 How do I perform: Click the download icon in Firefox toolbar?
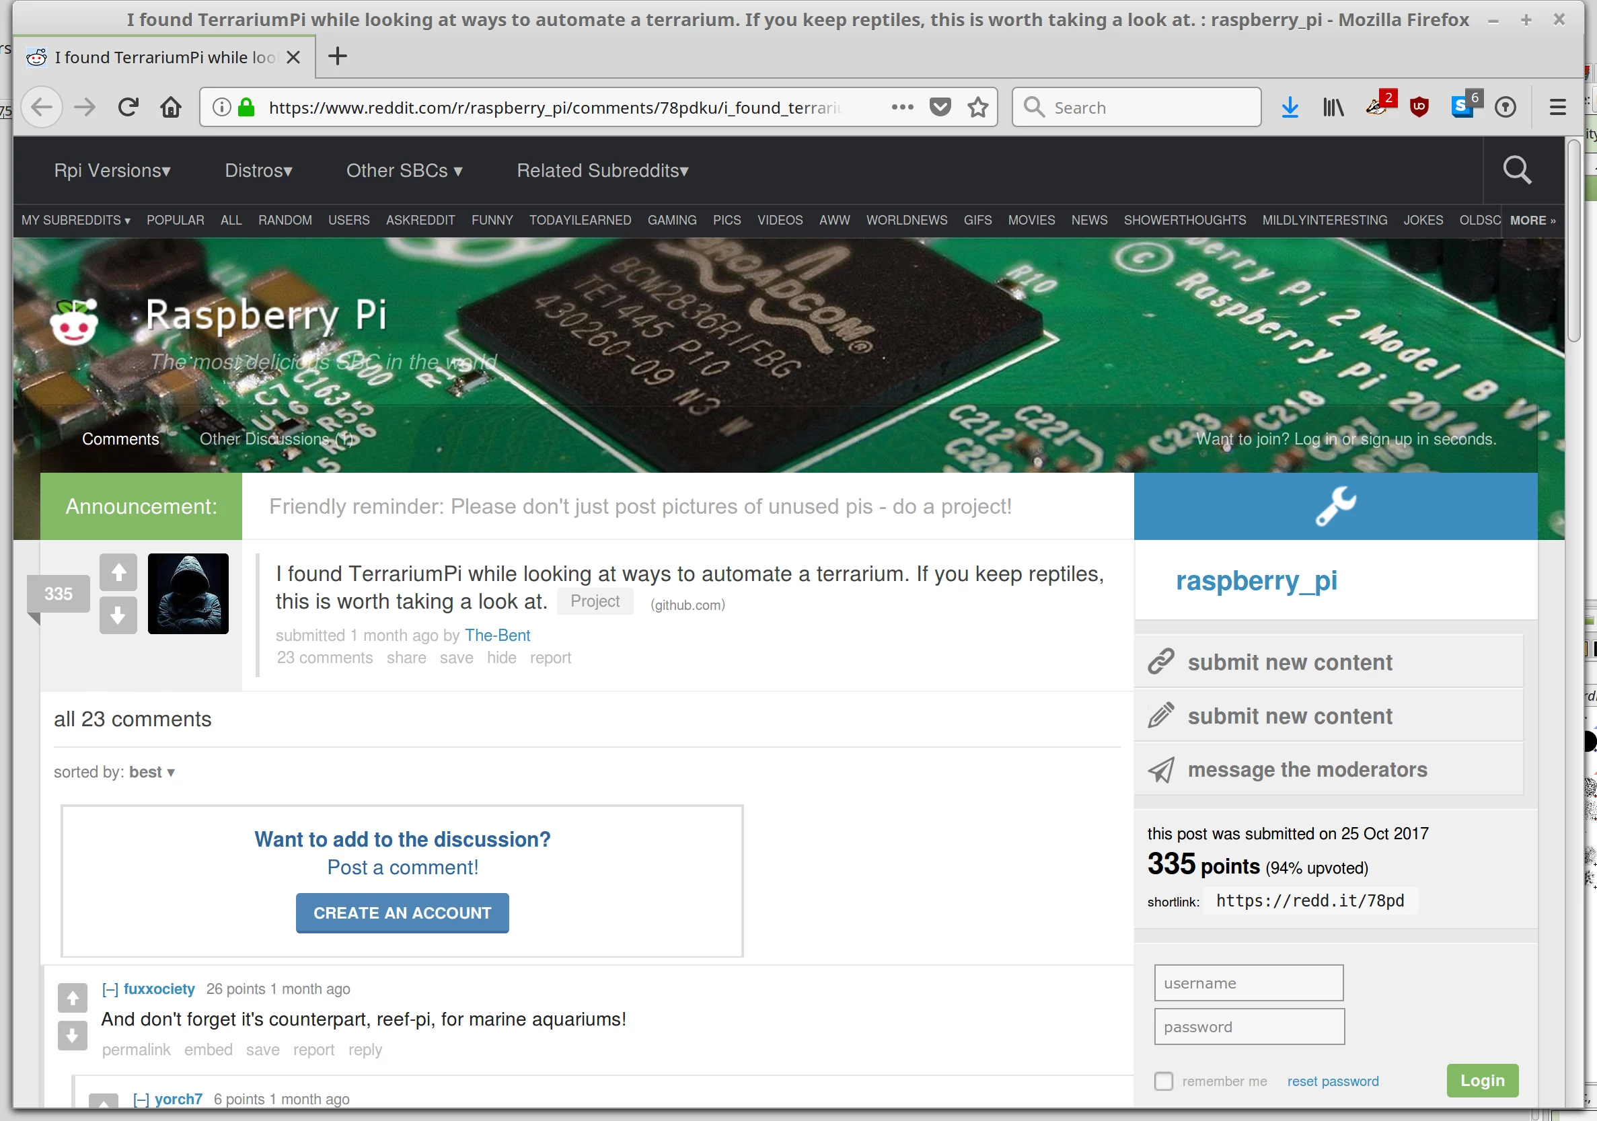coord(1290,107)
